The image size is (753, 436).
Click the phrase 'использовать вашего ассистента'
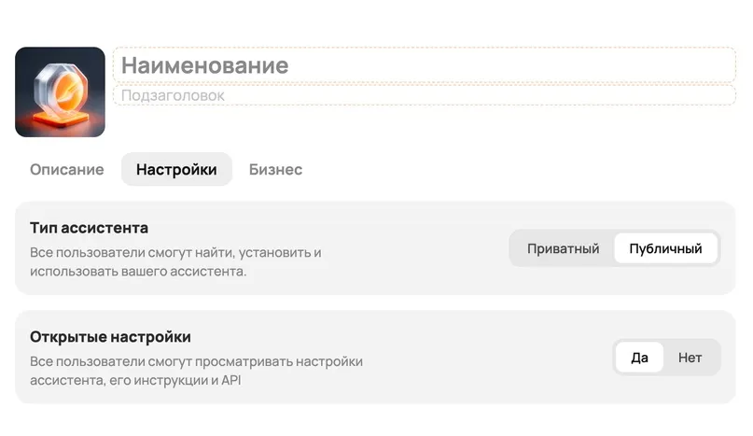138,271
